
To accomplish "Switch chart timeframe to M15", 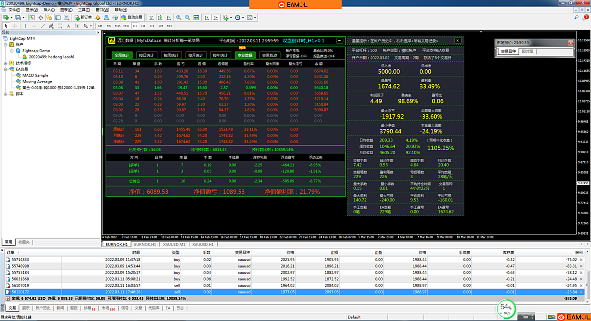I will pos(118,26).
